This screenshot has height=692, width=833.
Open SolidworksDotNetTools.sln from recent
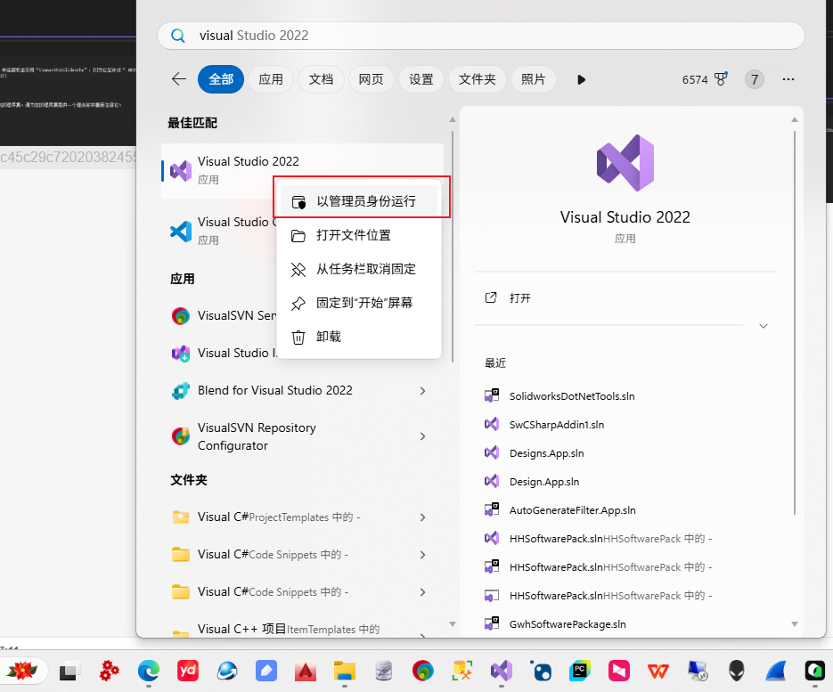pos(572,396)
